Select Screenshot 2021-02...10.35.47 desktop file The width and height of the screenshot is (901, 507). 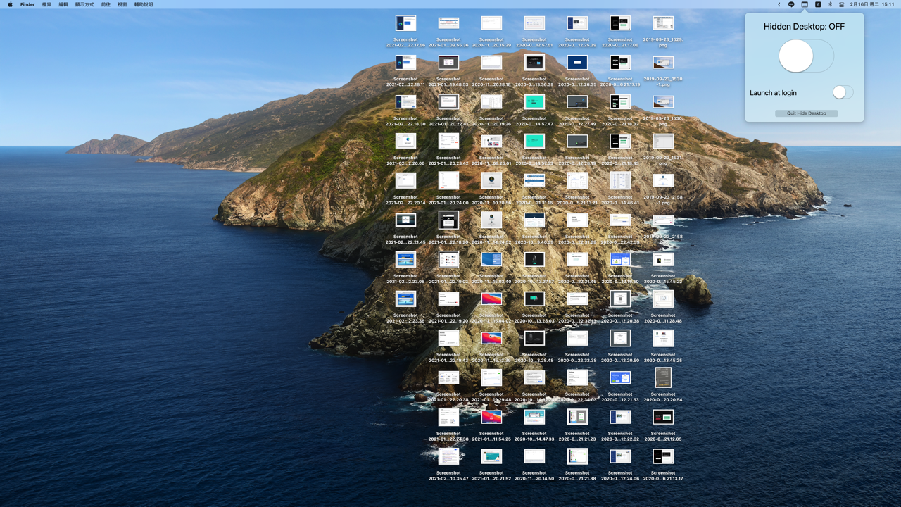tap(448, 465)
